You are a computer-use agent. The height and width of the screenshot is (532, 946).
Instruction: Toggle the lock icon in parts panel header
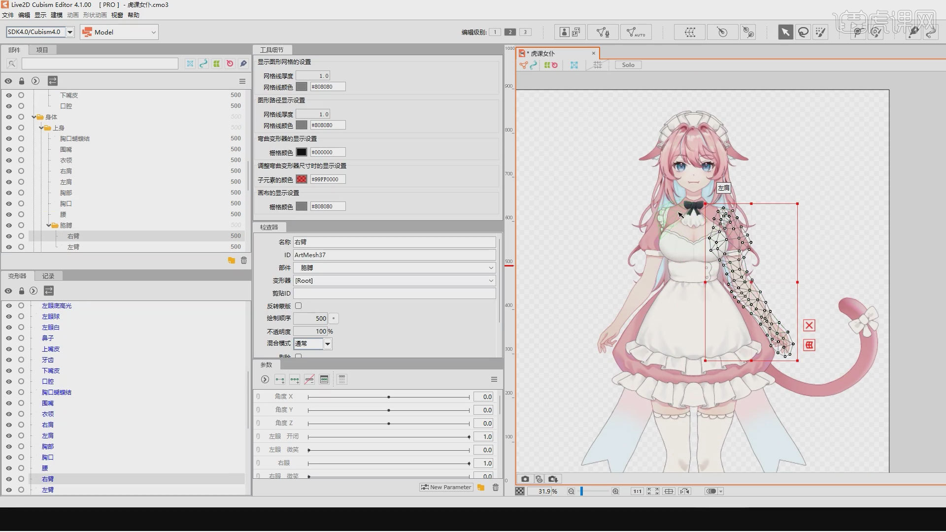coord(21,81)
